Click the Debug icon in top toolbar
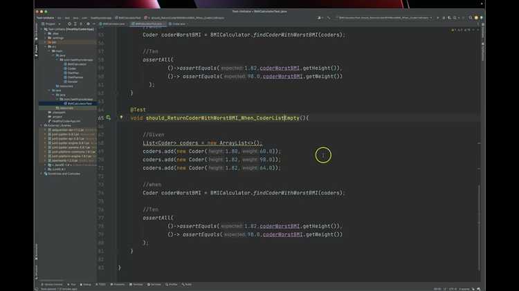Viewport: 519px width, 291px height. pos(444,17)
